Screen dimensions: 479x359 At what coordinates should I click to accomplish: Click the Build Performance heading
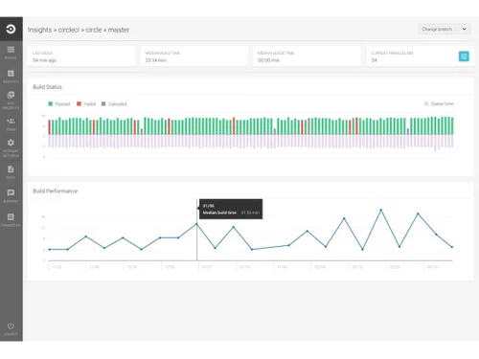pos(56,191)
